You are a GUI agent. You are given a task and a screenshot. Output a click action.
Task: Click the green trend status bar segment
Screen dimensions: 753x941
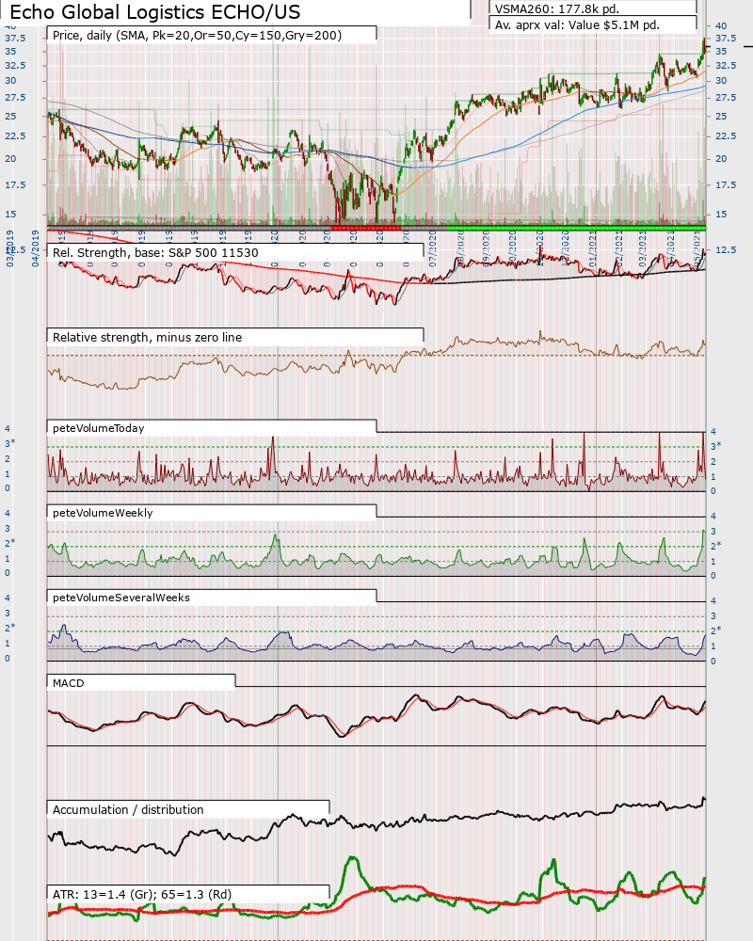[x=576, y=228]
